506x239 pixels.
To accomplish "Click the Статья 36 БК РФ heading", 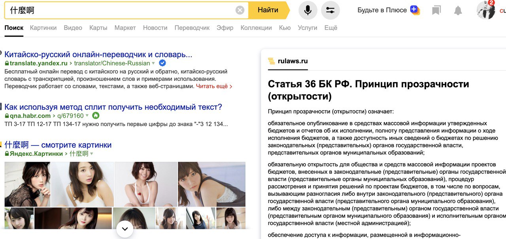I will click(368, 90).
